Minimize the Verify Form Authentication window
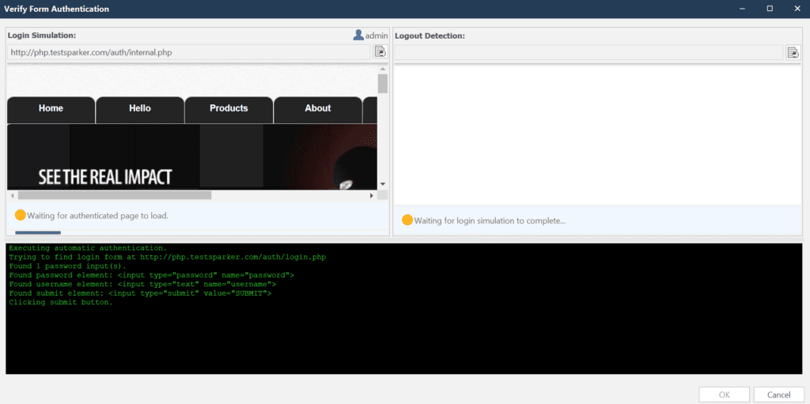The height and width of the screenshot is (404, 810). click(742, 8)
